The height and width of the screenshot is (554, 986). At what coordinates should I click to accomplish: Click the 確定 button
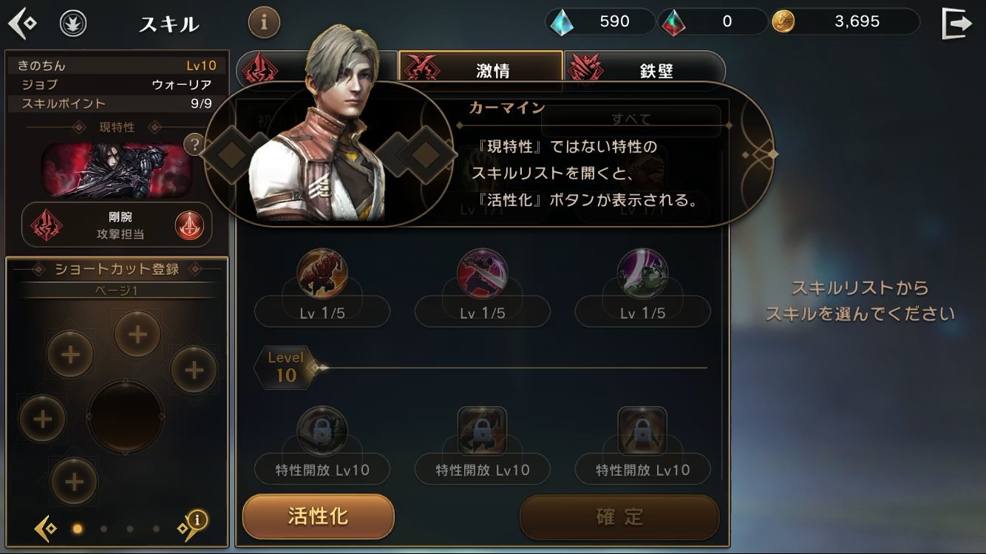pyautogui.click(x=619, y=516)
